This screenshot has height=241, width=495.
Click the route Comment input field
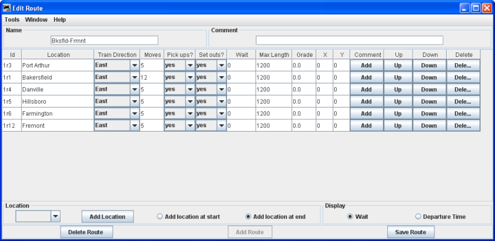tap(350, 40)
